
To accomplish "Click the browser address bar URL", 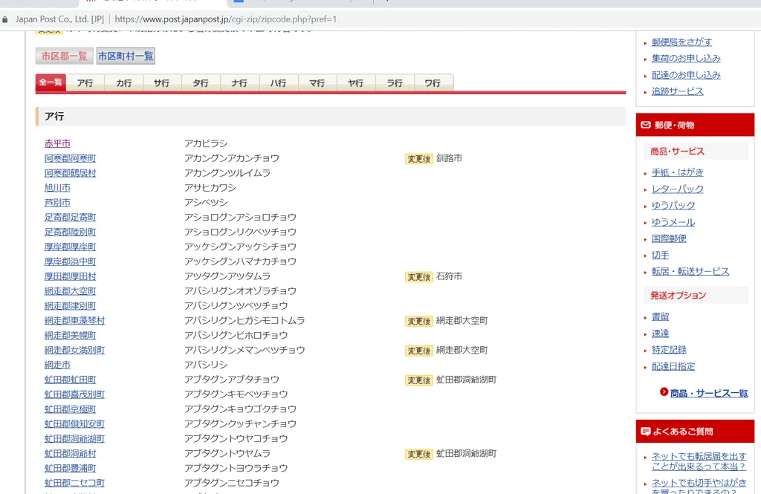I will (226, 19).
